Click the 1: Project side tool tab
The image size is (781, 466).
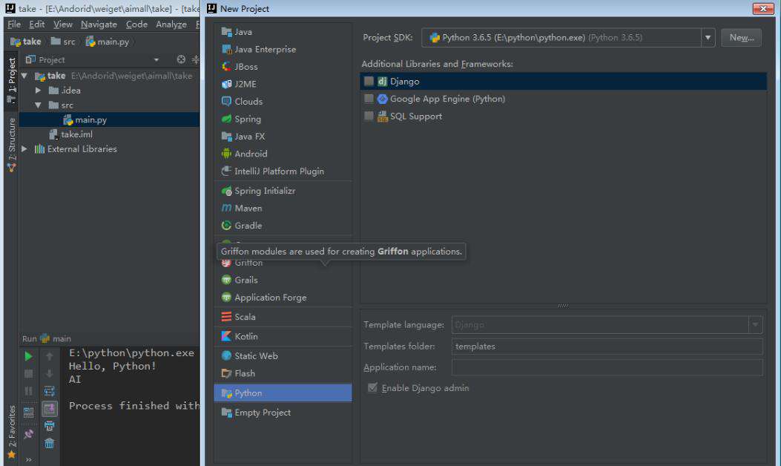[x=11, y=79]
